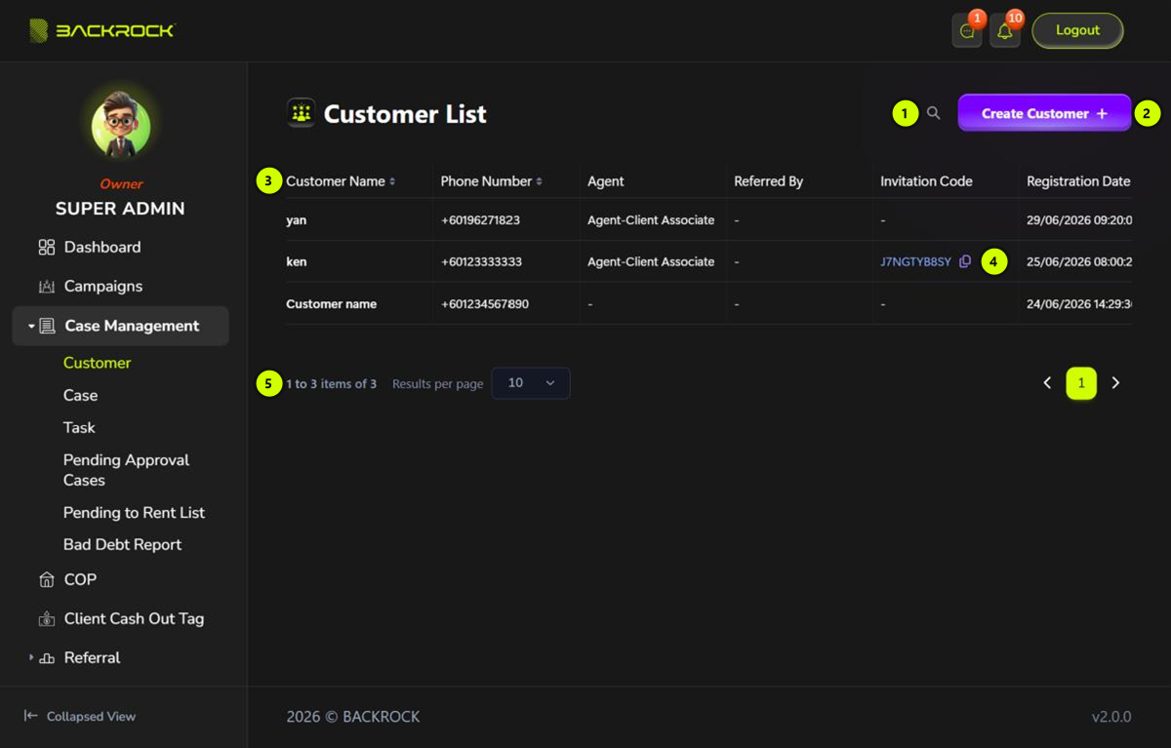1171x748 pixels.
Task: Click the Client Cash Out Tag icon
Action: point(46,618)
